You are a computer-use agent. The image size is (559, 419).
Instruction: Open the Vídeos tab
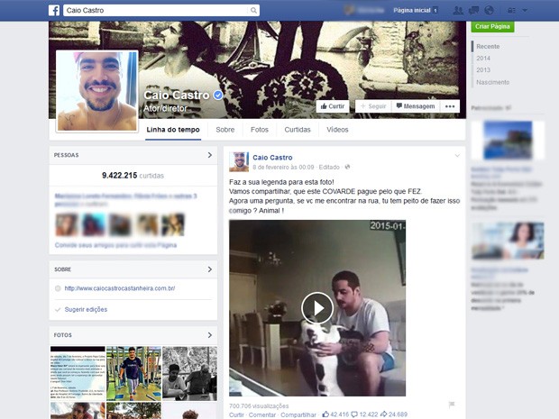pos(337,130)
